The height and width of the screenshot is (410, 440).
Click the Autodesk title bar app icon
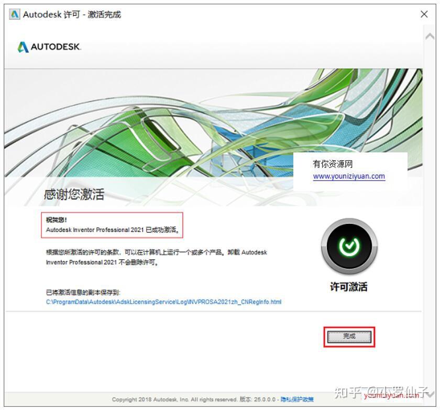[15, 14]
